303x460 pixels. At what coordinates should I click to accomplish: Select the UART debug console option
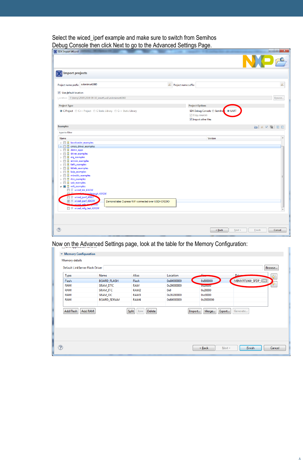[228, 111]
